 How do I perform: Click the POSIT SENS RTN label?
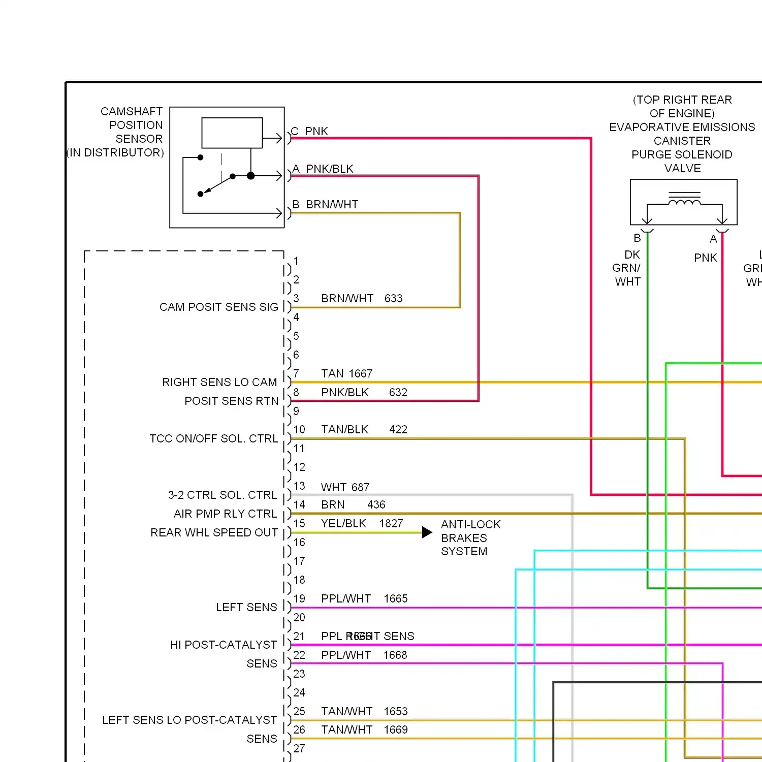(x=232, y=401)
